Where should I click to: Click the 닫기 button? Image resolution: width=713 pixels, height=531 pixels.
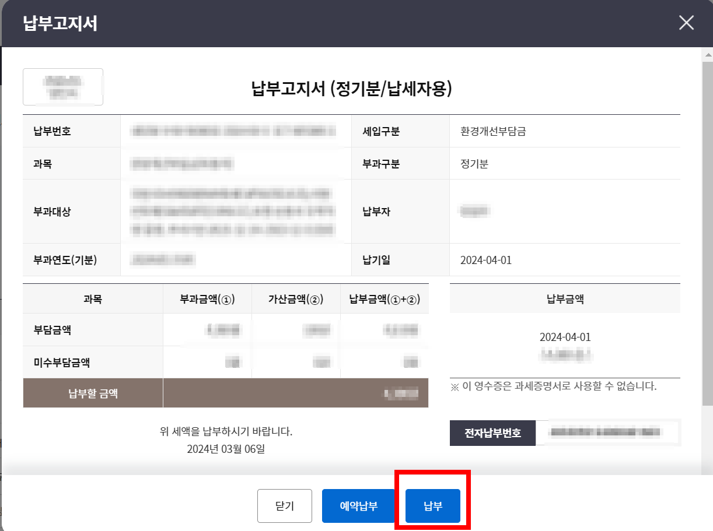tap(285, 505)
